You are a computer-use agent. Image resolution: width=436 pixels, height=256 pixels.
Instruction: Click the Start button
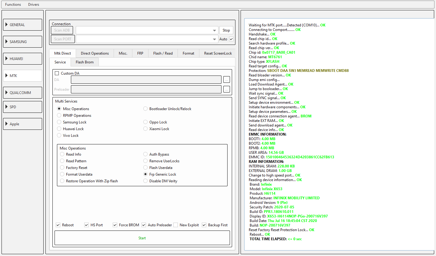[x=142, y=238]
